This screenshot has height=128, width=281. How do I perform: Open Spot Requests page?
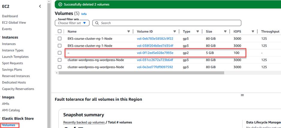pyautogui.click(x=12, y=63)
